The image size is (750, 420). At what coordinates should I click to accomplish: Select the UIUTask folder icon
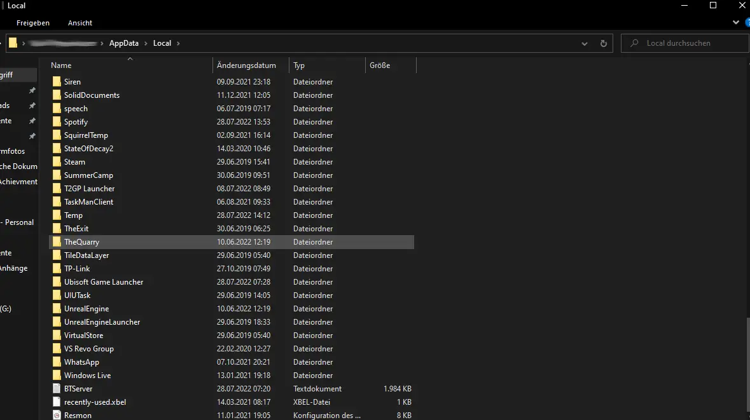(57, 295)
